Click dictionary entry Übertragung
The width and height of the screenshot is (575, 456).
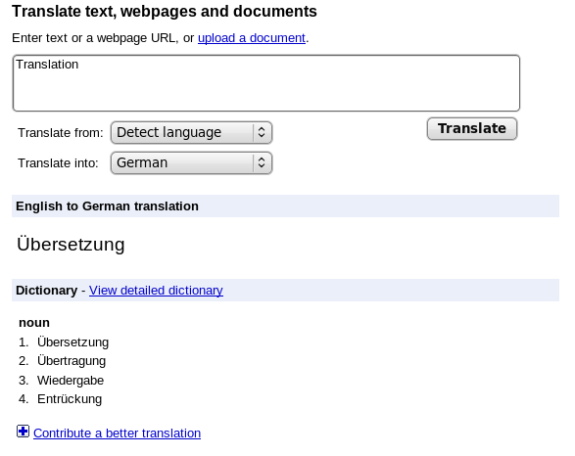(72, 361)
